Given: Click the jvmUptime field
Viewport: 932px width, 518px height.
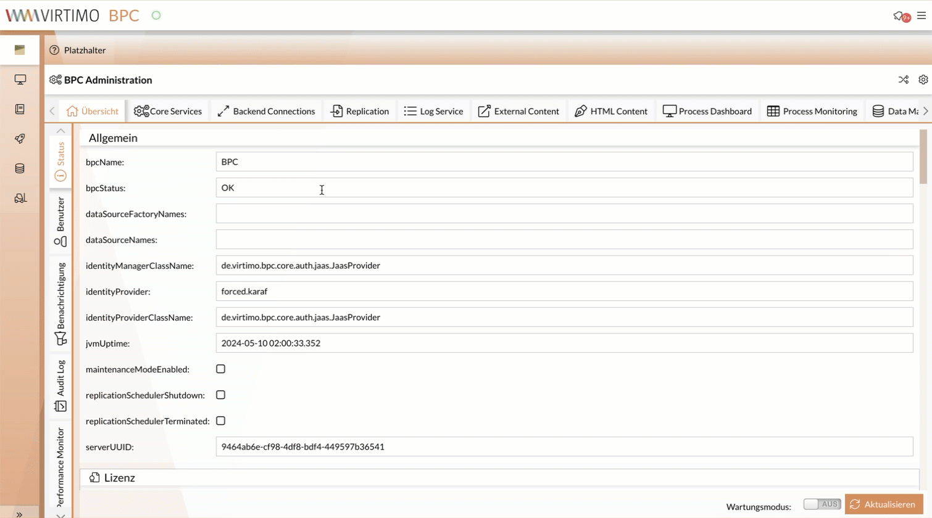Looking at the screenshot, I should point(564,343).
